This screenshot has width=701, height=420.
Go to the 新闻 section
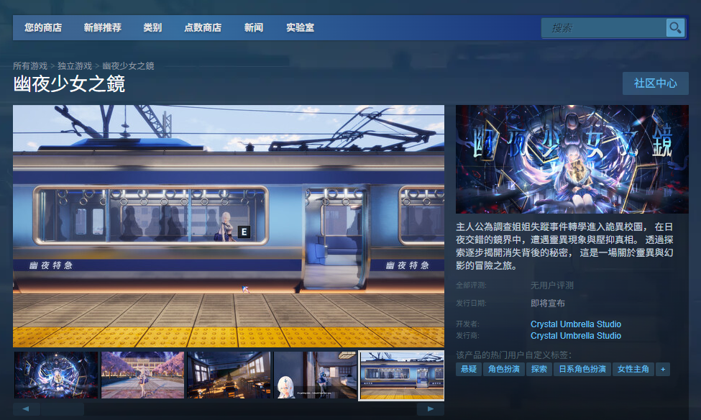253,27
